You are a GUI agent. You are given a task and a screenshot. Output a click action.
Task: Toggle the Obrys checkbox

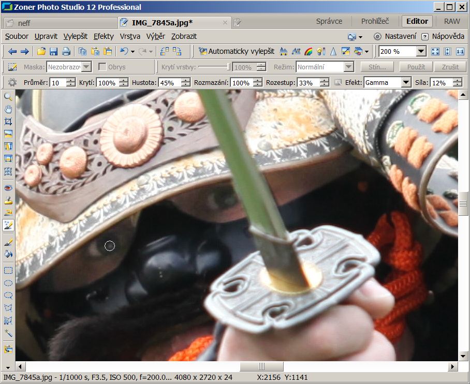(102, 67)
